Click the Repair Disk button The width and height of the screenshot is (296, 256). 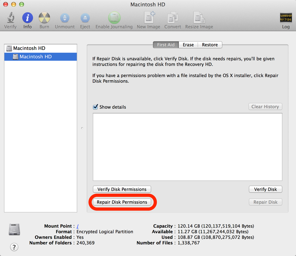[x=265, y=202]
